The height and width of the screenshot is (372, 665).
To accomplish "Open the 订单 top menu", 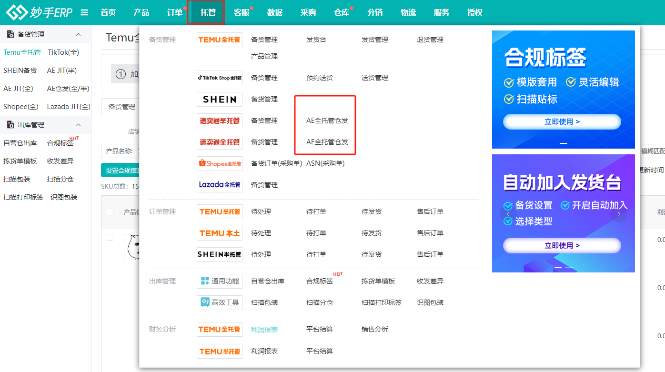I will 175,13.
